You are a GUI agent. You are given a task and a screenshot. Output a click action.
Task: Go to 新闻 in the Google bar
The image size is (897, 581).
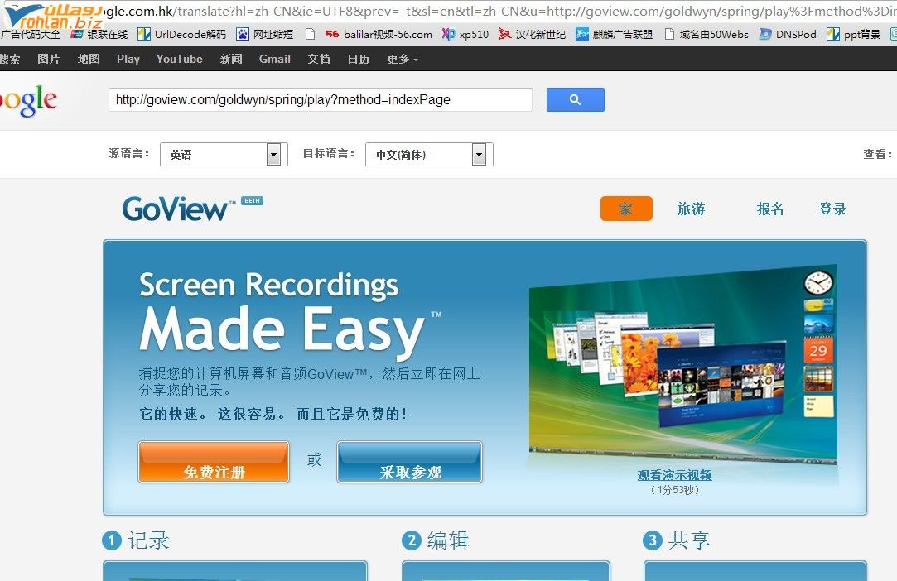pos(231,59)
